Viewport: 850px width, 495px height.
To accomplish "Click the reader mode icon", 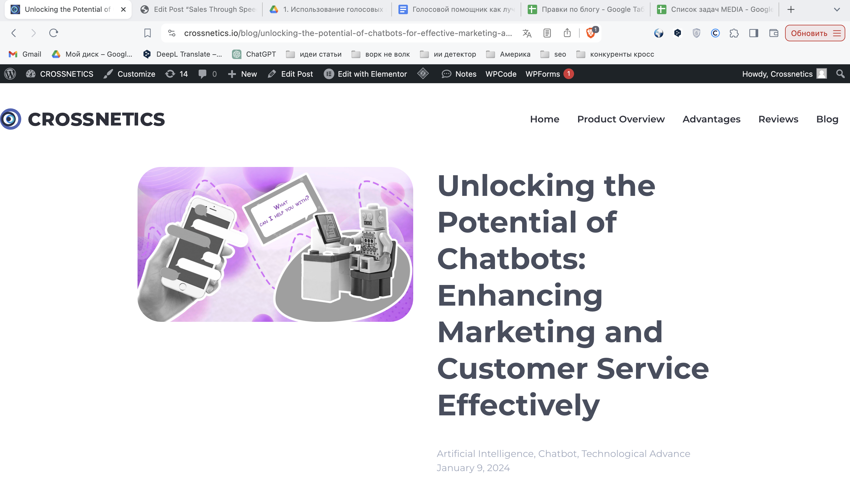I will (547, 33).
